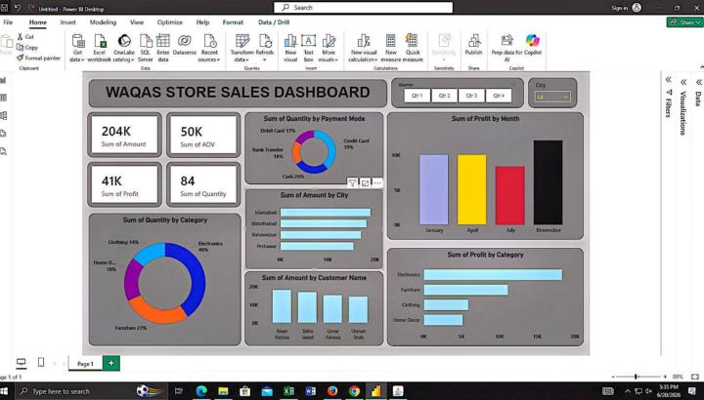Create a New measure
The image size is (704, 400).
[x=390, y=48]
